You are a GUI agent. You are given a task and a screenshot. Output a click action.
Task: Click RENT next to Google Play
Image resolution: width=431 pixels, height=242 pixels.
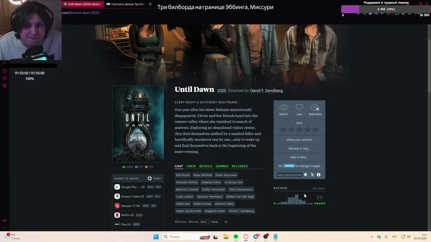150,187
